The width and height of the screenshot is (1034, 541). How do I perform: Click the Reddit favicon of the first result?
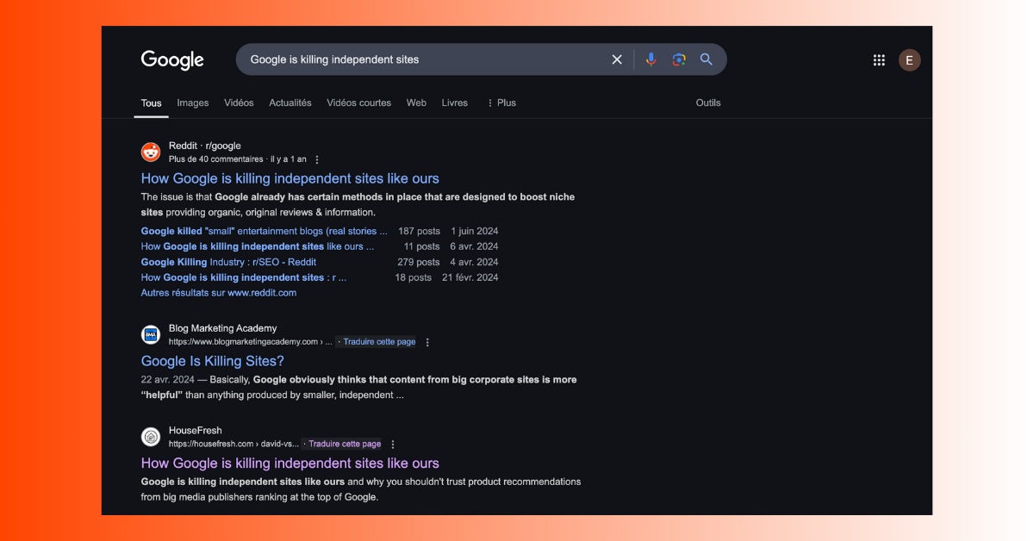point(151,152)
